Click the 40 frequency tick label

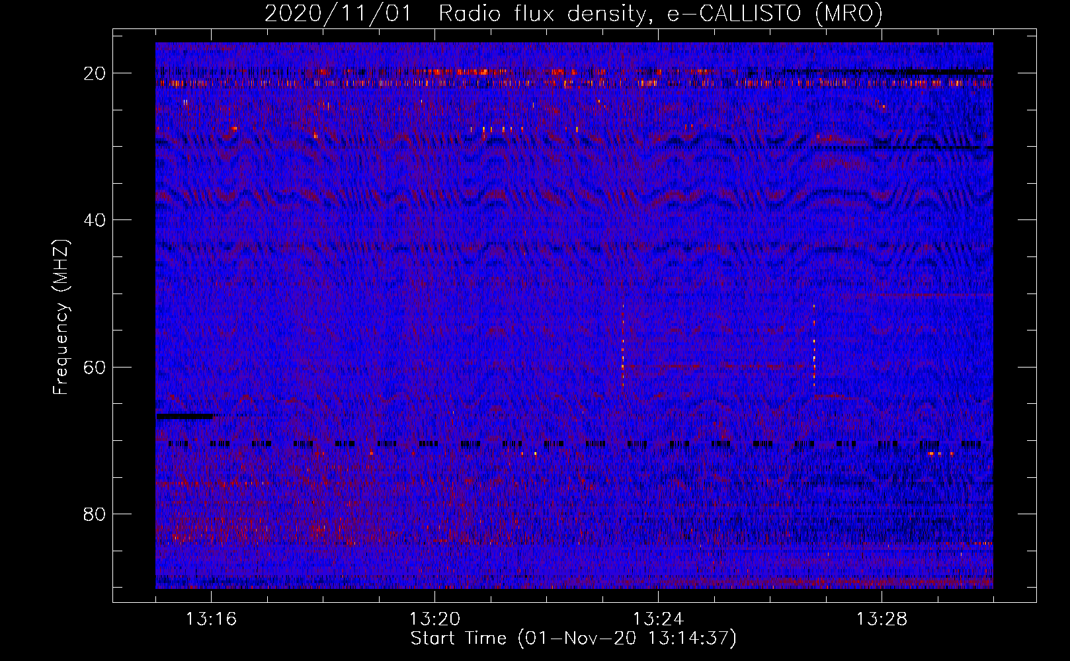tap(95, 220)
